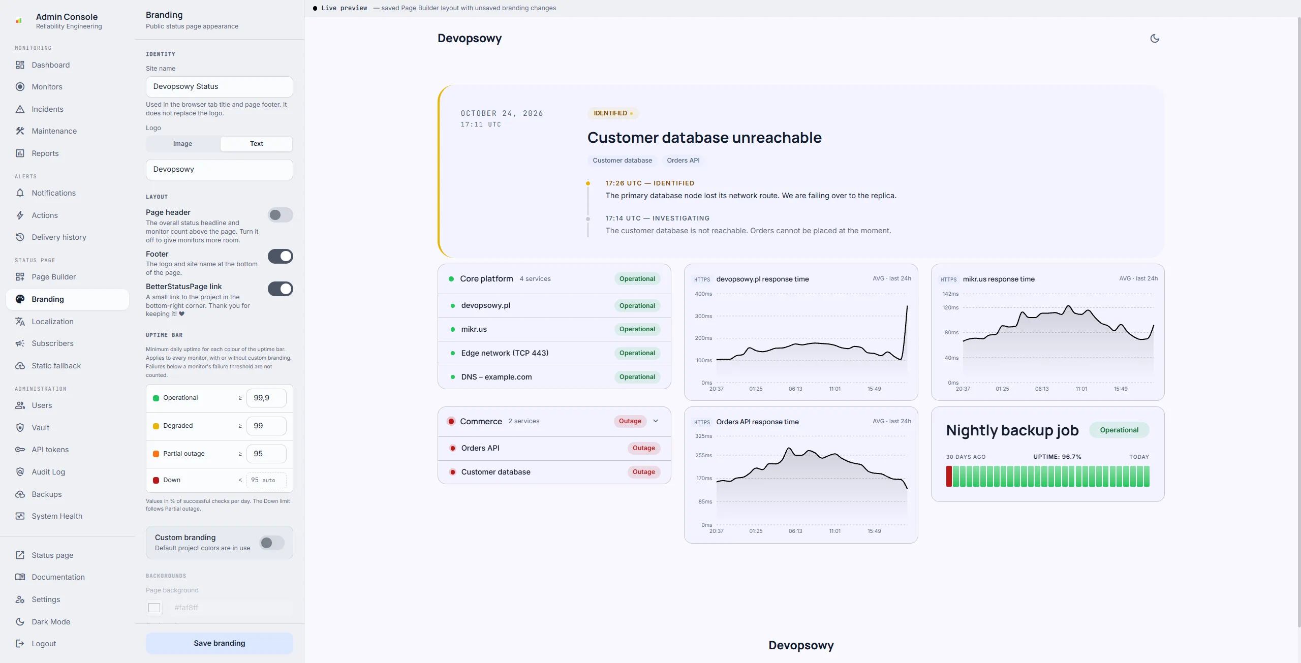Click the API tokens key icon

click(20, 450)
